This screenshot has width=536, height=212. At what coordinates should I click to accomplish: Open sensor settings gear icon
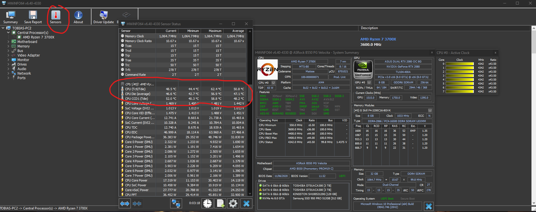[233, 203]
